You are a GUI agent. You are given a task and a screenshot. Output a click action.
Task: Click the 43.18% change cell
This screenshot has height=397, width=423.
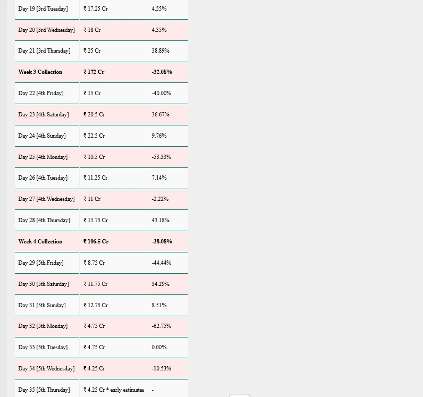point(159,221)
